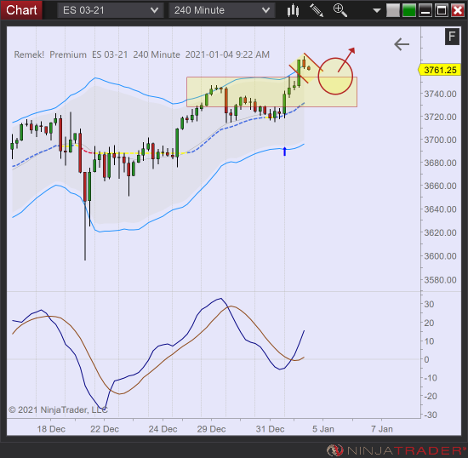Click the oscillator 0 level label
This screenshot has width=468, height=458.
pyautogui.click(x=427, y=359)
